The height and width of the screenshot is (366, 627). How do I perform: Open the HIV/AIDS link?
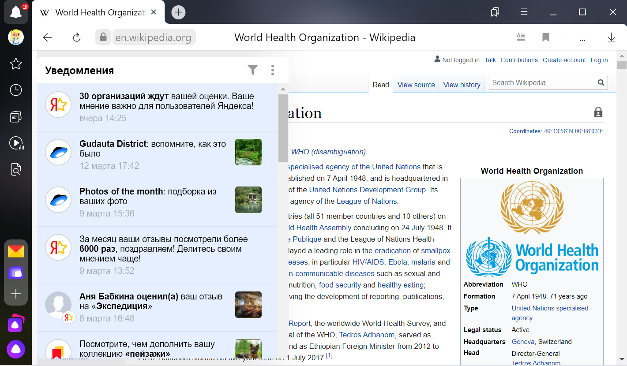point(368,262)
